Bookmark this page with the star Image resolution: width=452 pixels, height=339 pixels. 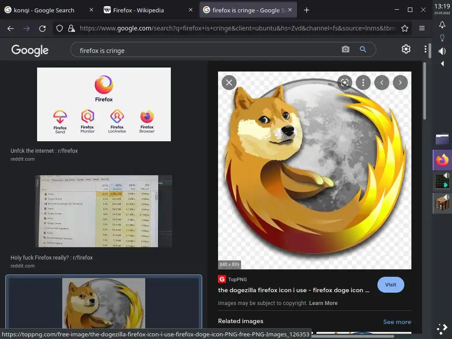[405, 28]
